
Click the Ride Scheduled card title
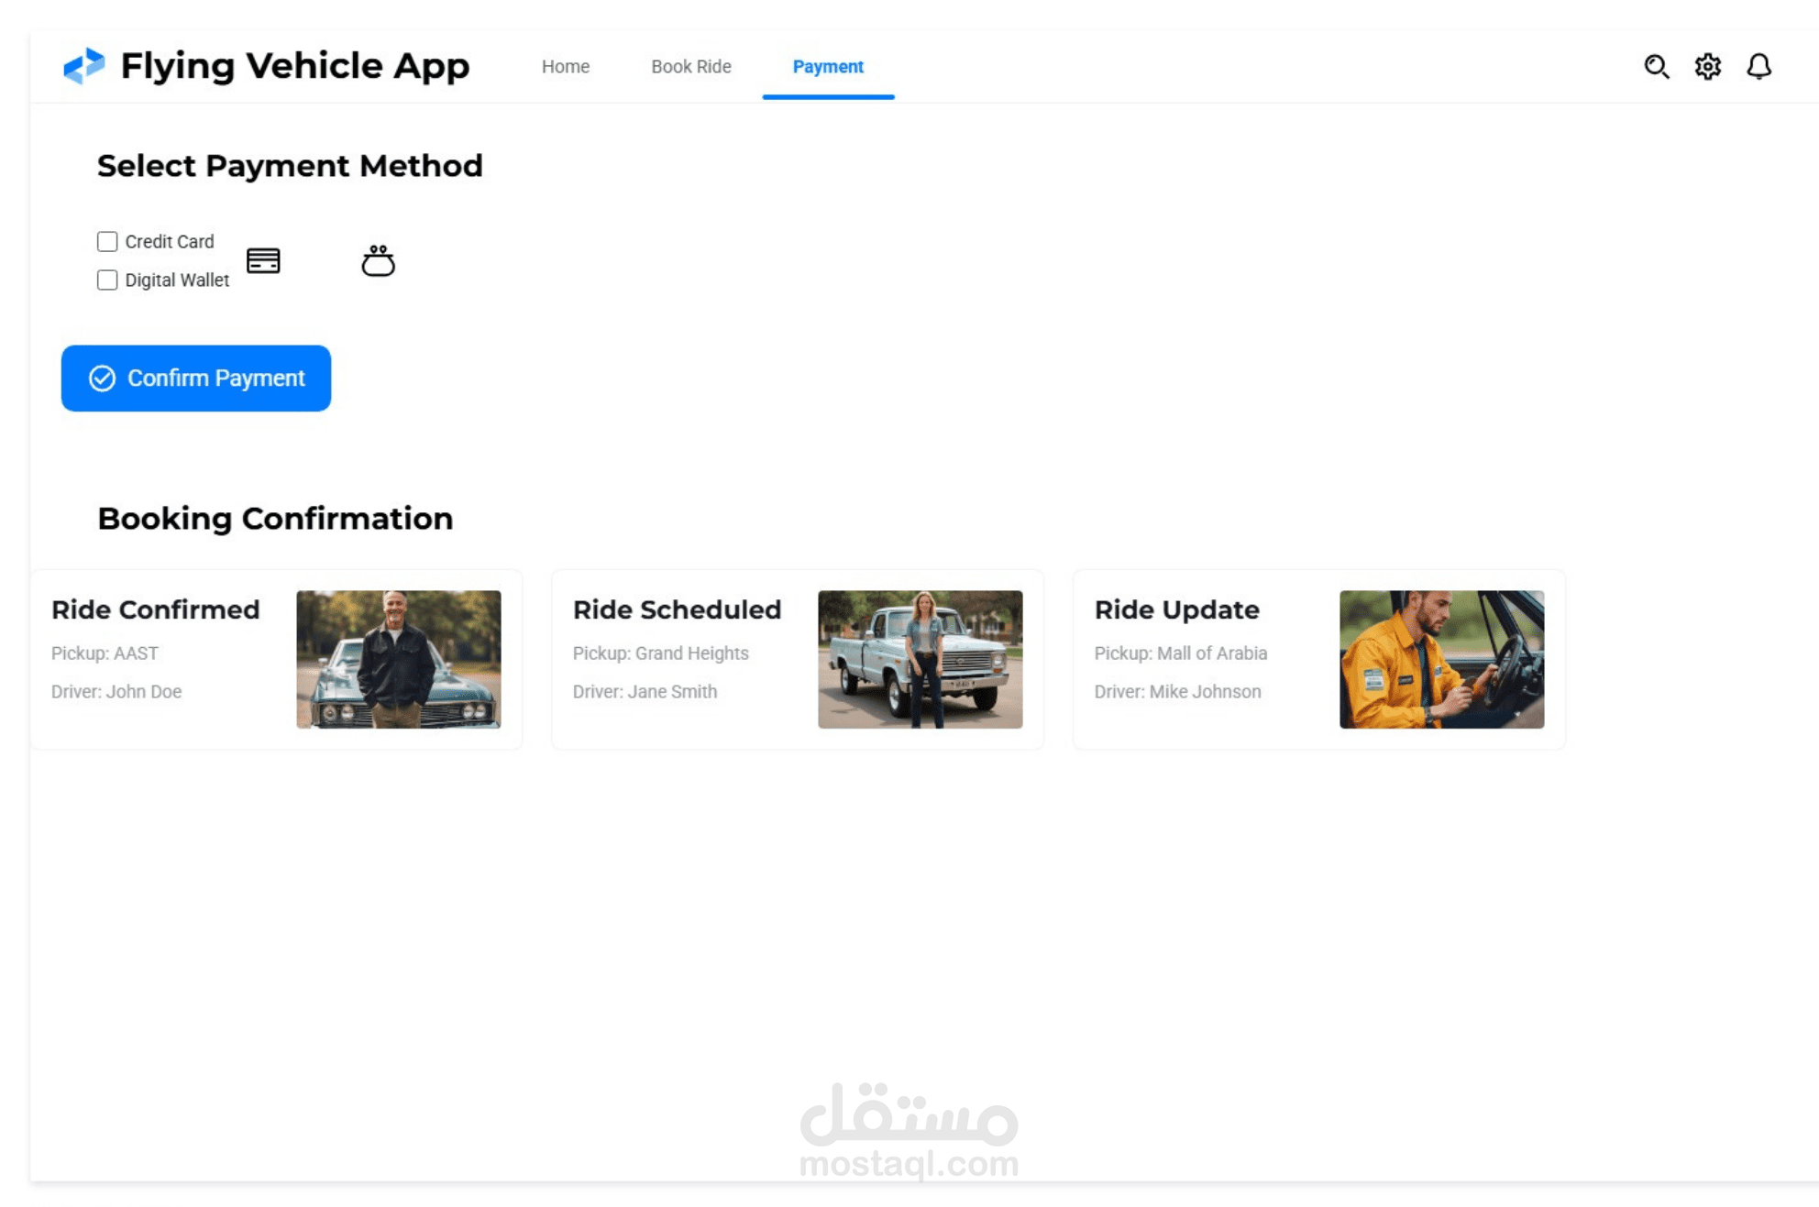coord(677,609)
